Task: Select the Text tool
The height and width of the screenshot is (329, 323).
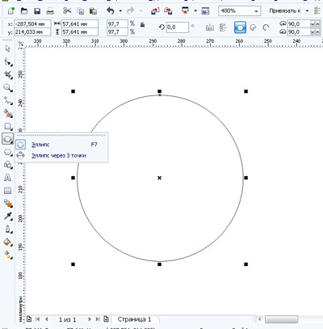Action: point(8,178)
